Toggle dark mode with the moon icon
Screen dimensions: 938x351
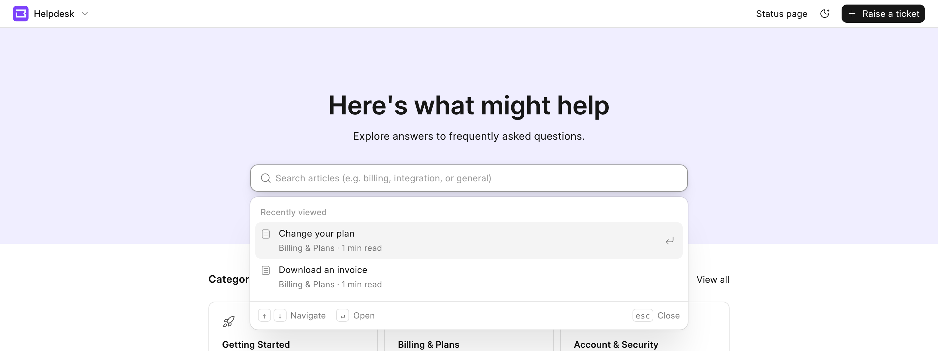825,14
